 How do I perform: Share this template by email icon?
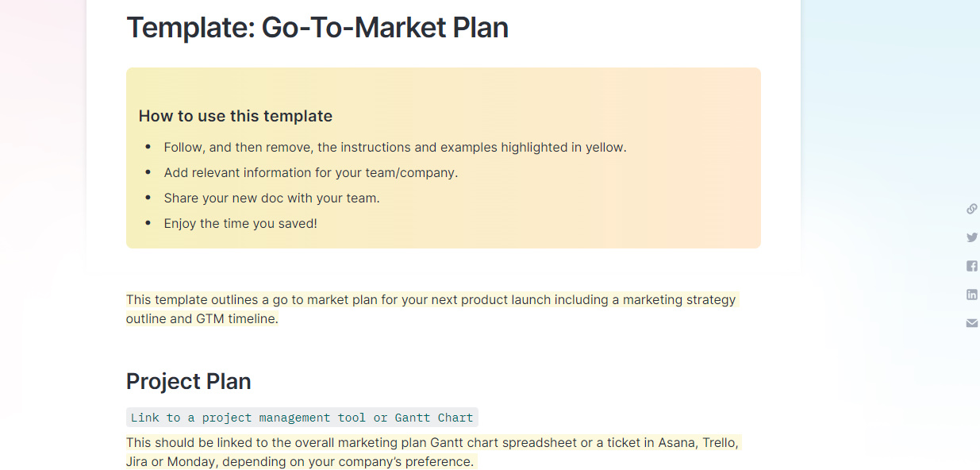click(971, 323)
